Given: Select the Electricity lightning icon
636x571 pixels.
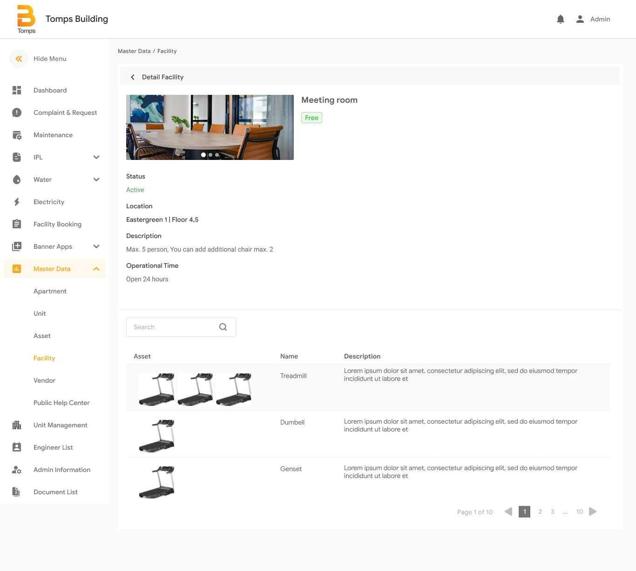Looking at the screenshot, I should pyautogui.click(x=17, y=201).
